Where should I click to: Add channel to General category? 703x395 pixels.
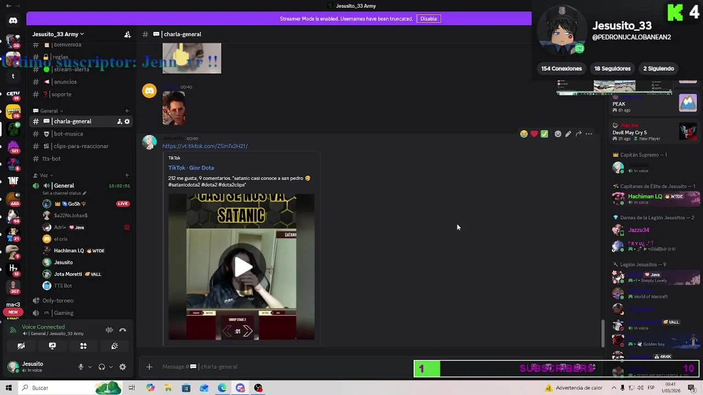(127, 111)
